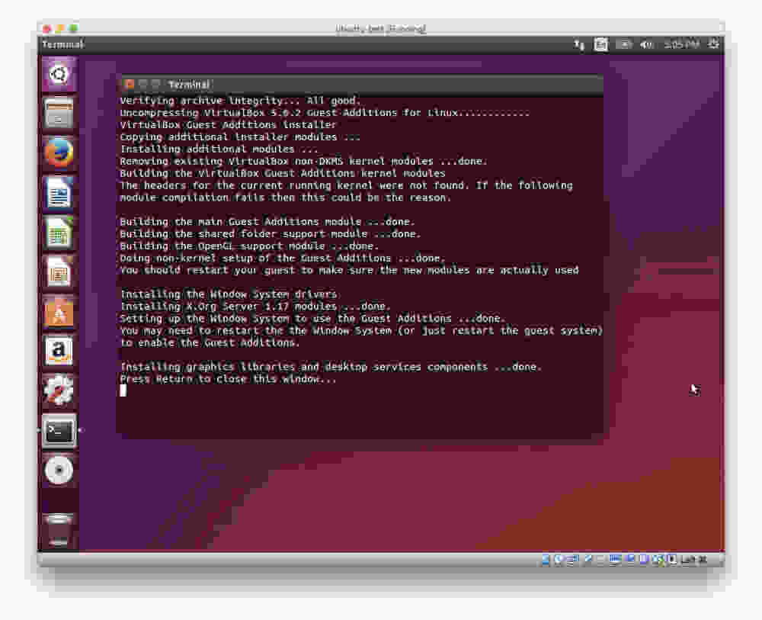The height and width of the screenshot is (620, 762).
Task: Open the mounted CD disc icon
Action: (59, 471)
